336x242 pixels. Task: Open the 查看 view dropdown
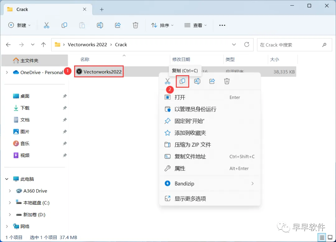[x=195, y=25]
